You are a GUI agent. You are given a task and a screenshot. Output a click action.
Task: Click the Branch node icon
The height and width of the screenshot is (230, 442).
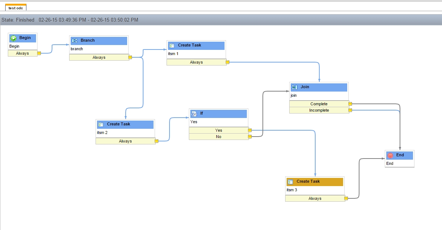click(x=74, y=41)
